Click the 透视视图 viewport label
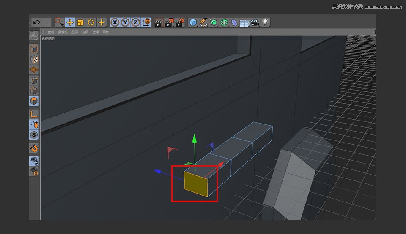The height and width of the screenshot is (234, 406). click(48, 39)
